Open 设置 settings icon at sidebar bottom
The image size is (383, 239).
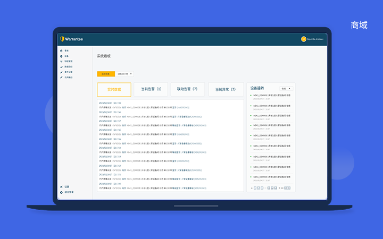pyautogui.click(x=62, y=187)
